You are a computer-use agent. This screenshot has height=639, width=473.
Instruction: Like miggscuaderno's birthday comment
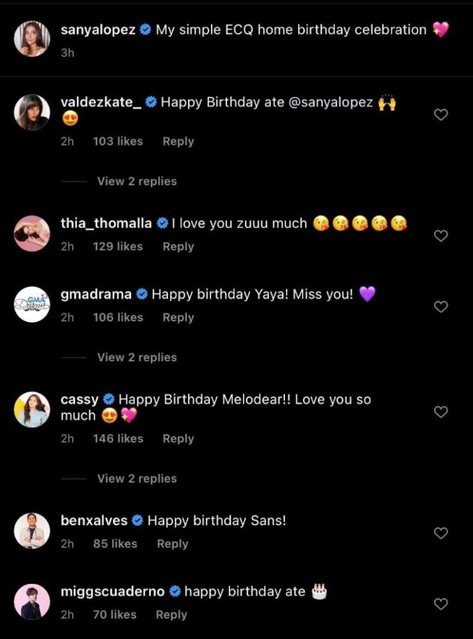[x=441, y=604]
